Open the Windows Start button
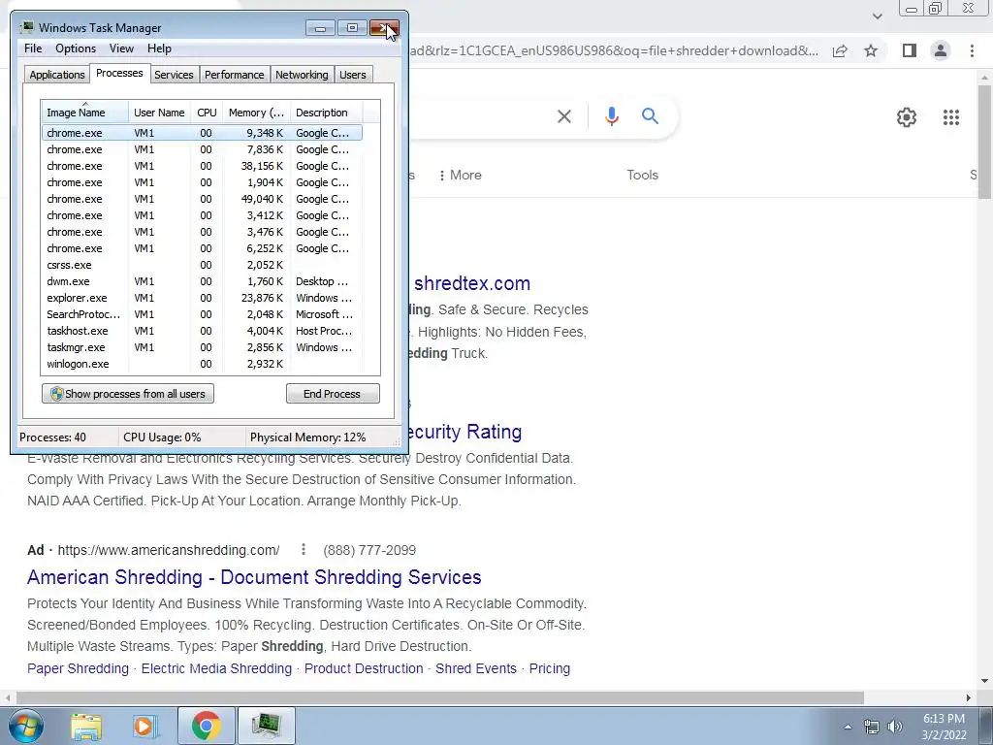 tap(25, 726)
